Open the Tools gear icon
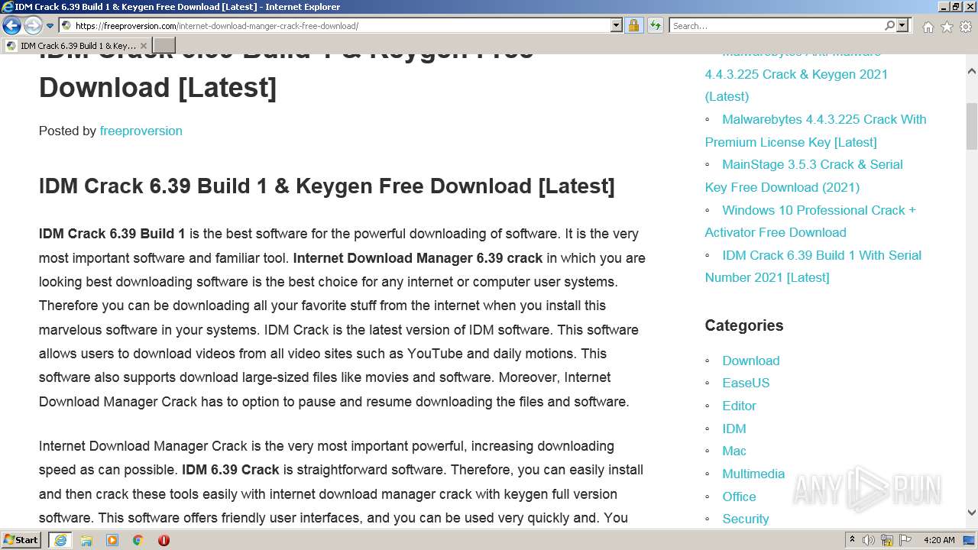This screenshot has width=978, height=550. tap(966, 27)
